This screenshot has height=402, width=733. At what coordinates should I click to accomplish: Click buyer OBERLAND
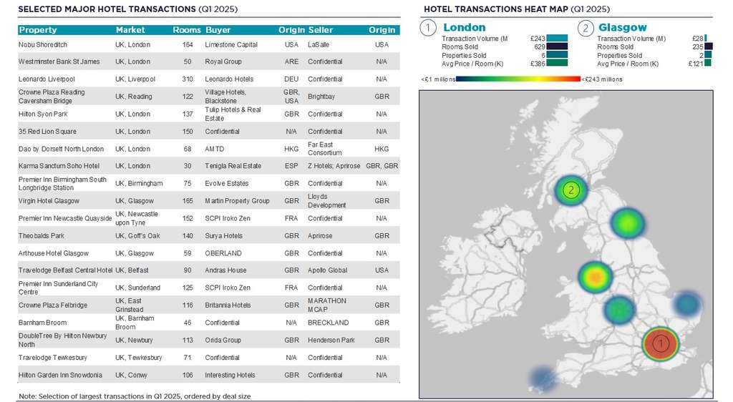223,253
